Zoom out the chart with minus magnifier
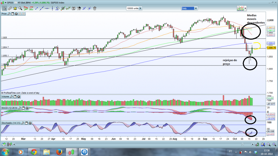 pyautogui.click(x=269, y=145)
